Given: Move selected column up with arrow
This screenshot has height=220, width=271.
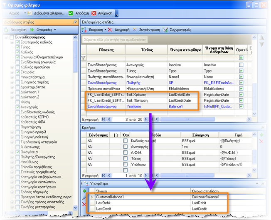Looking at the screenshot, I should [x=262, y=38].
